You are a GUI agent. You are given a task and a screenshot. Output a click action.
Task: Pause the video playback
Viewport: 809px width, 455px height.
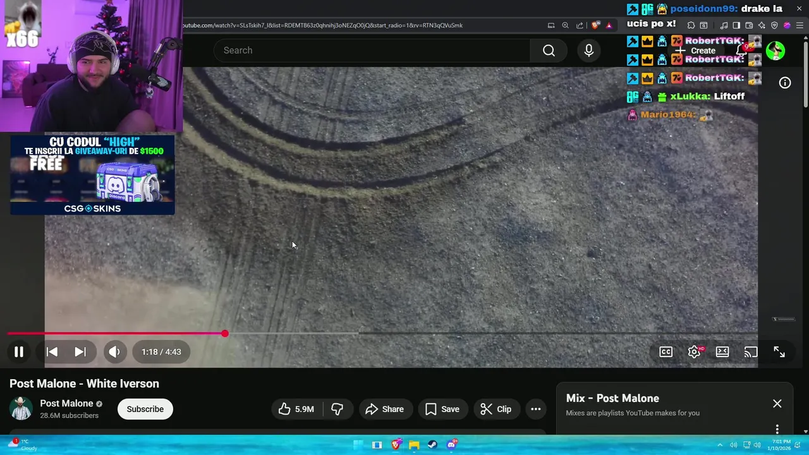pos(19,352)
